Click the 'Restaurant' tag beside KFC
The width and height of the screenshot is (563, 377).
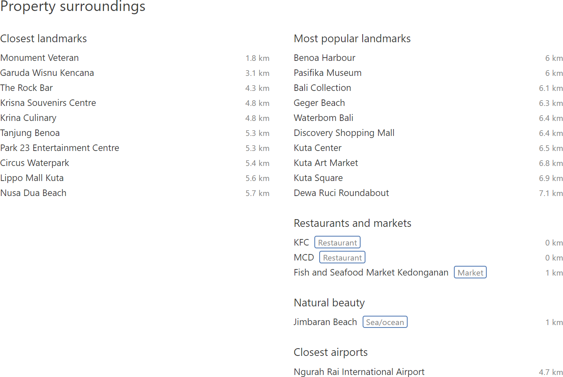click(337, 243)
